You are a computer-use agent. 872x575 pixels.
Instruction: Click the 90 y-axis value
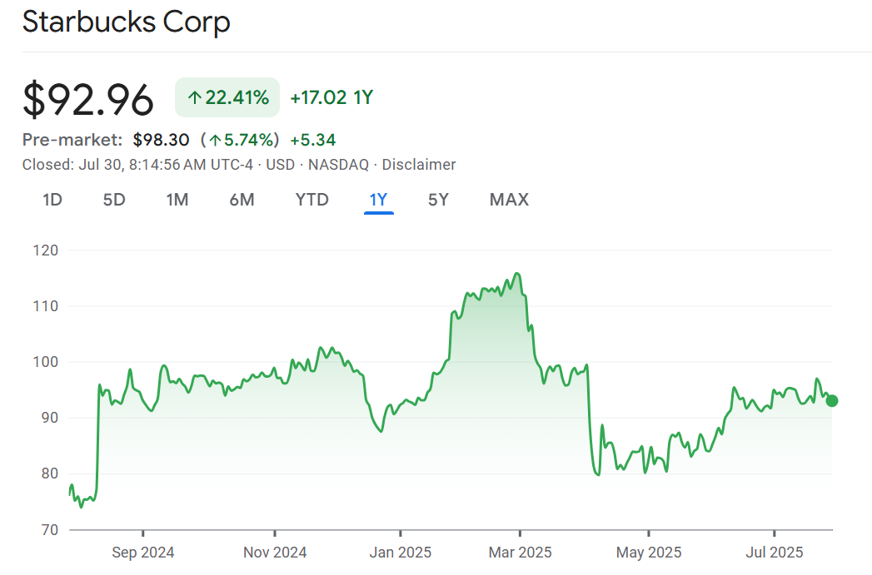[x=49, y=418]
